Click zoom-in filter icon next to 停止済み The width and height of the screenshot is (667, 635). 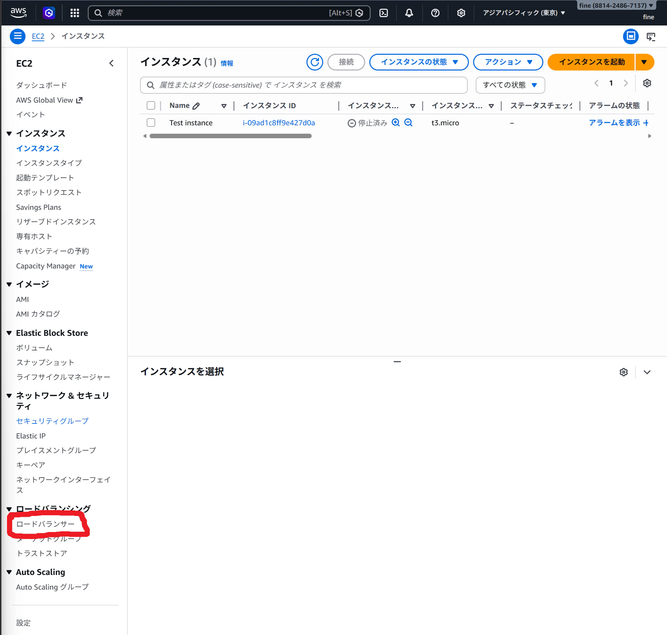(x=396, y=123)
